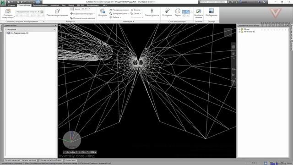Open Item Catalog bottom tab
The height and width of the screenshot is (165, 293).
pyautogui.click(x=12, y=160)
